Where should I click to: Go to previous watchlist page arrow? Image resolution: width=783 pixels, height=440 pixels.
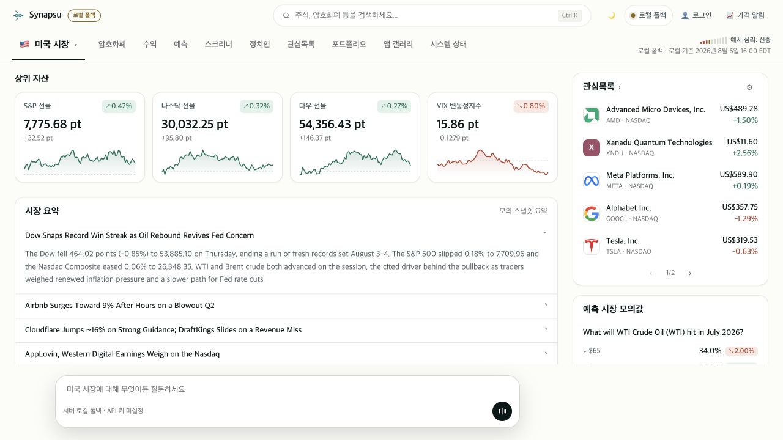[651, 273]
